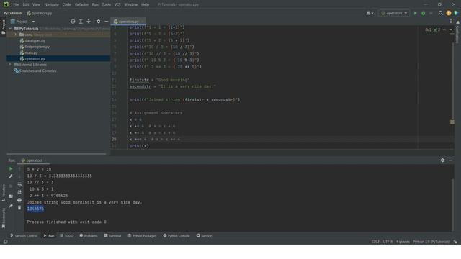
Task: Open the Code With Me user icon
Action: 370,13
